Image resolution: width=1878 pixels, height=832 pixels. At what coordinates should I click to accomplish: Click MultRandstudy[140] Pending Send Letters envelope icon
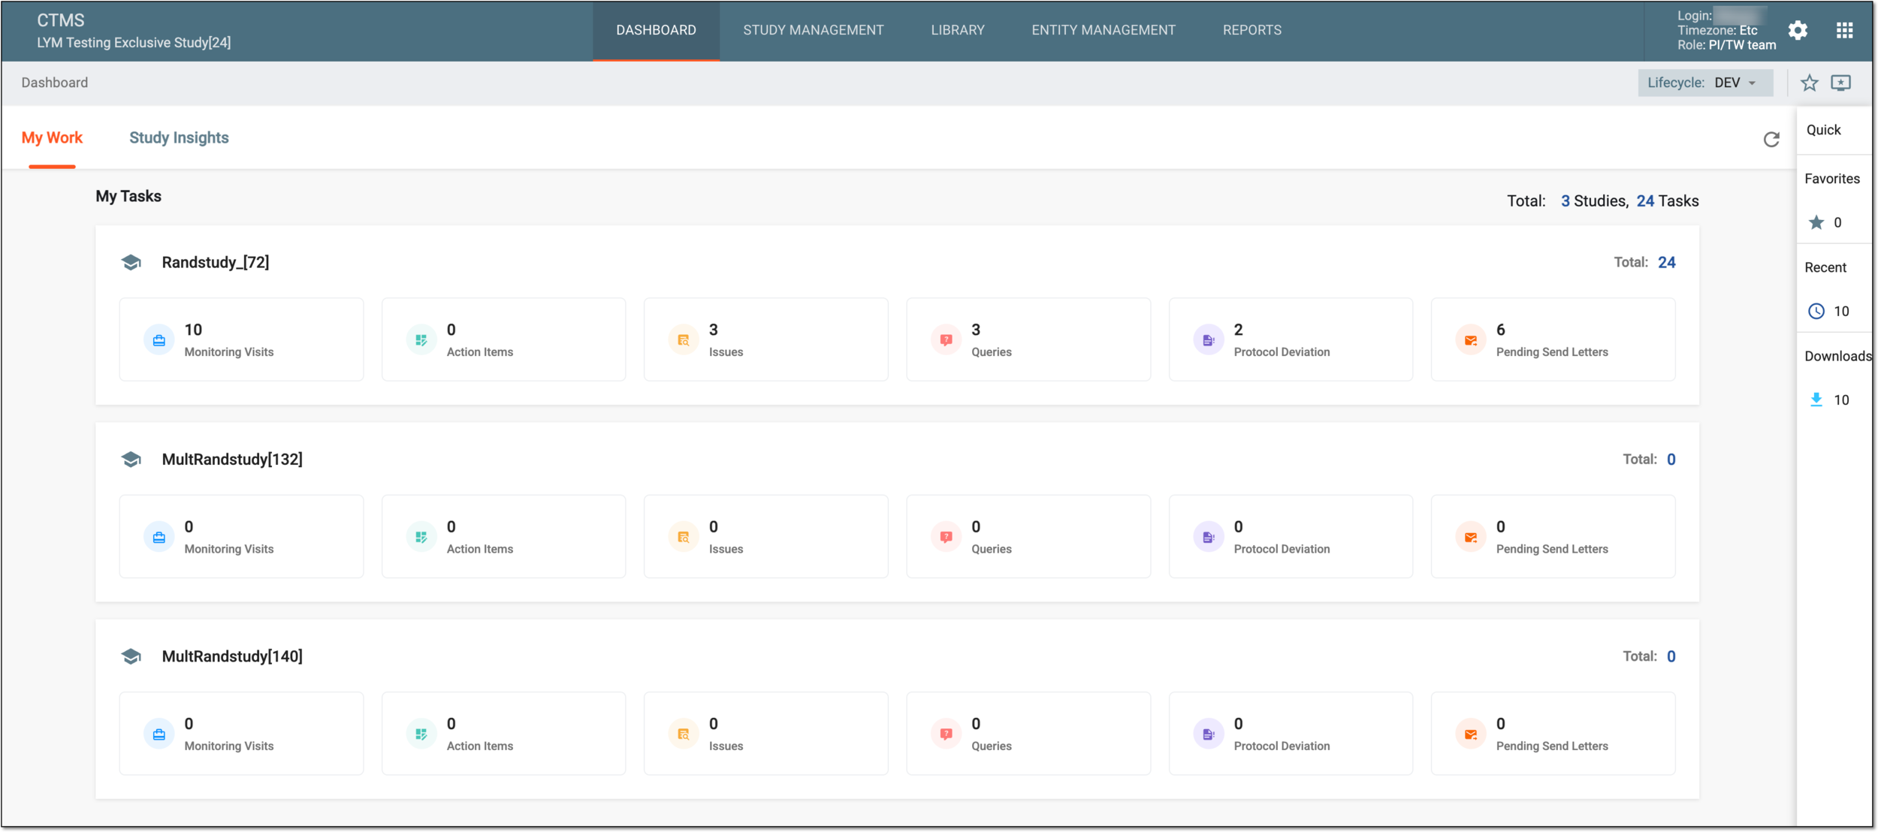click(x=1471, y=734)
